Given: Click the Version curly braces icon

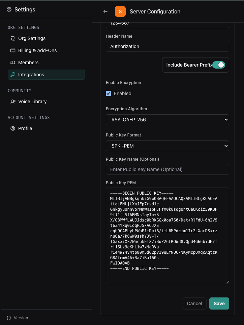Looking at the screenshot, I should coord(9,318).
